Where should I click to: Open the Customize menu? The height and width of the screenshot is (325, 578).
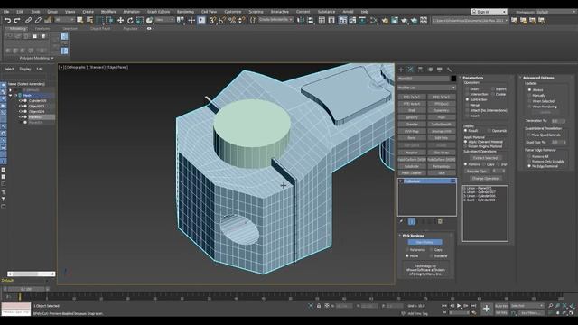[233, 12]
